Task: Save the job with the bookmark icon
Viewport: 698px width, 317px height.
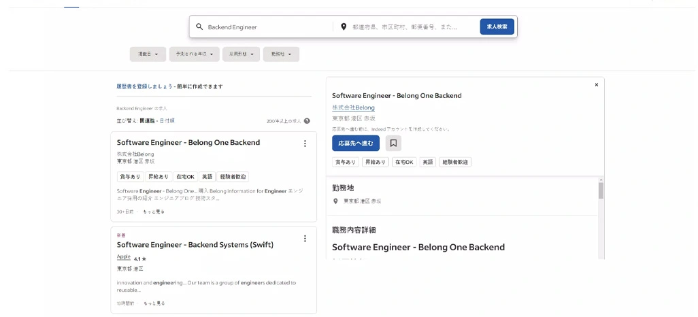Action: [393, 144]
